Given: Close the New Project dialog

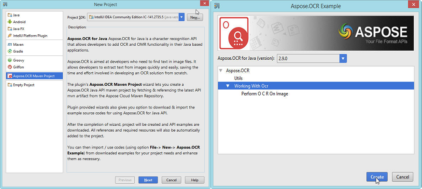Looking at the screenshot, I should pos(205,3).
